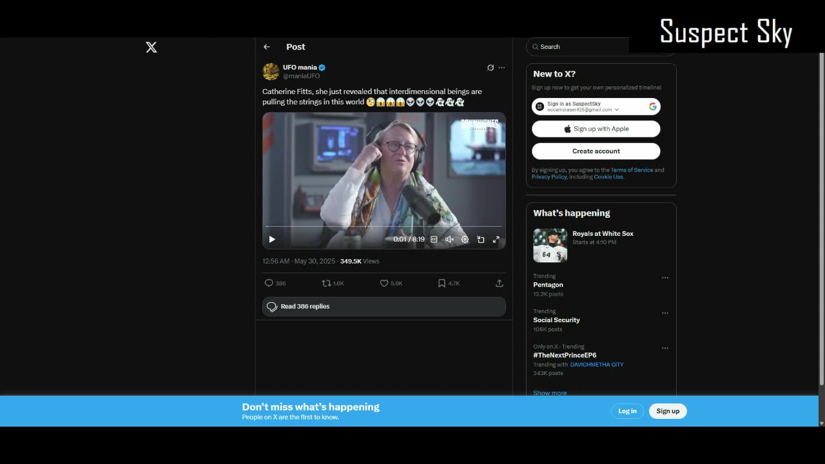Click the 349.5K Views count

pos(360,261)
